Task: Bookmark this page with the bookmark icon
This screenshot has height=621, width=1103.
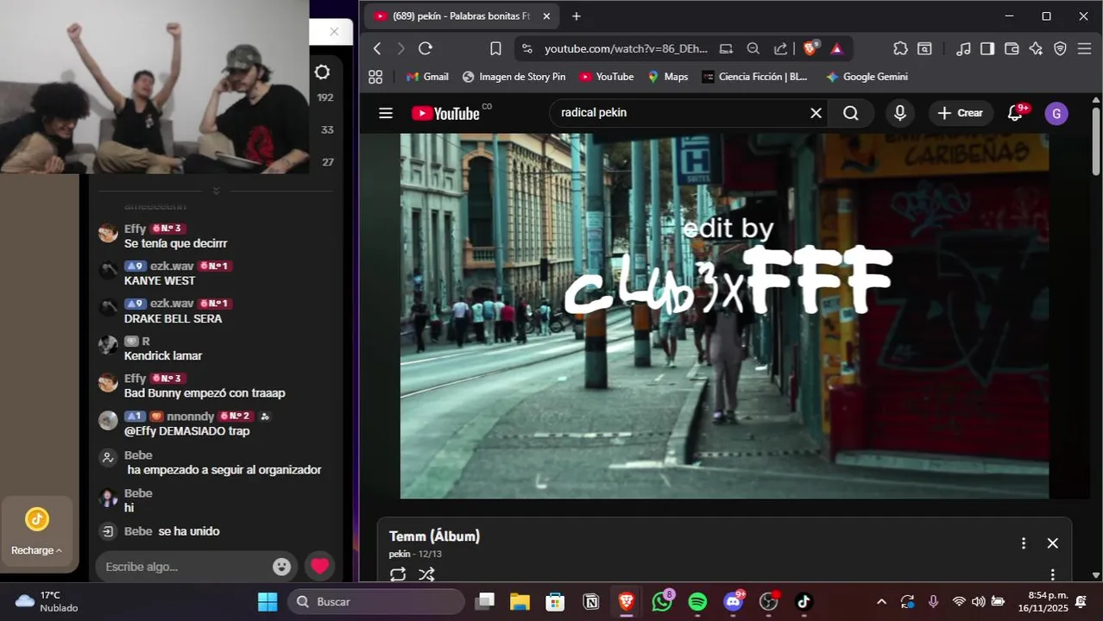Action: click(x=495, y=48)
